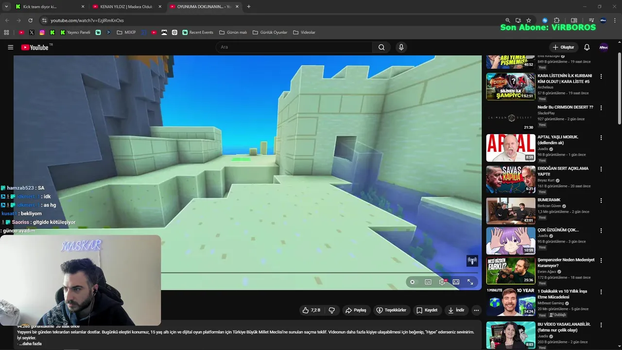Open the Chrome tab search dropdown arrow
Viewport: 622px width, 350px height.
pos(6,7)
